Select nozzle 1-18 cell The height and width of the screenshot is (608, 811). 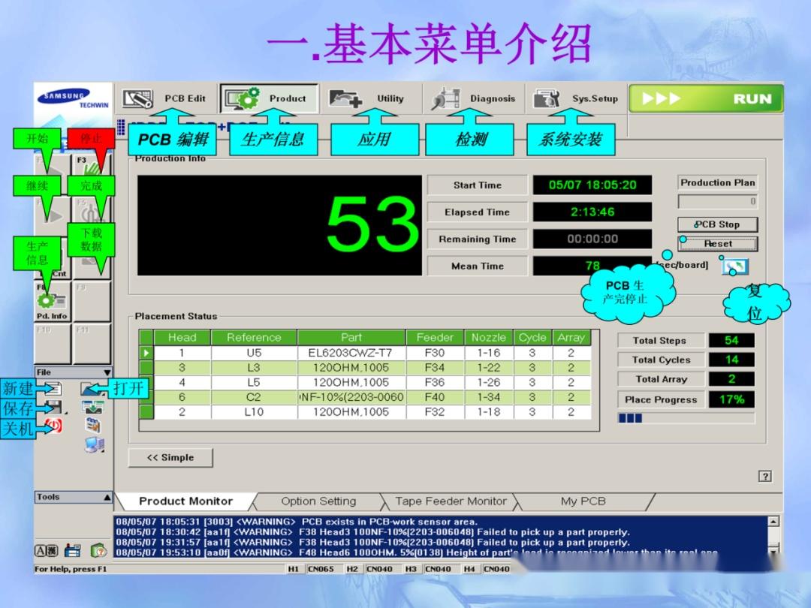coord(489,412)
